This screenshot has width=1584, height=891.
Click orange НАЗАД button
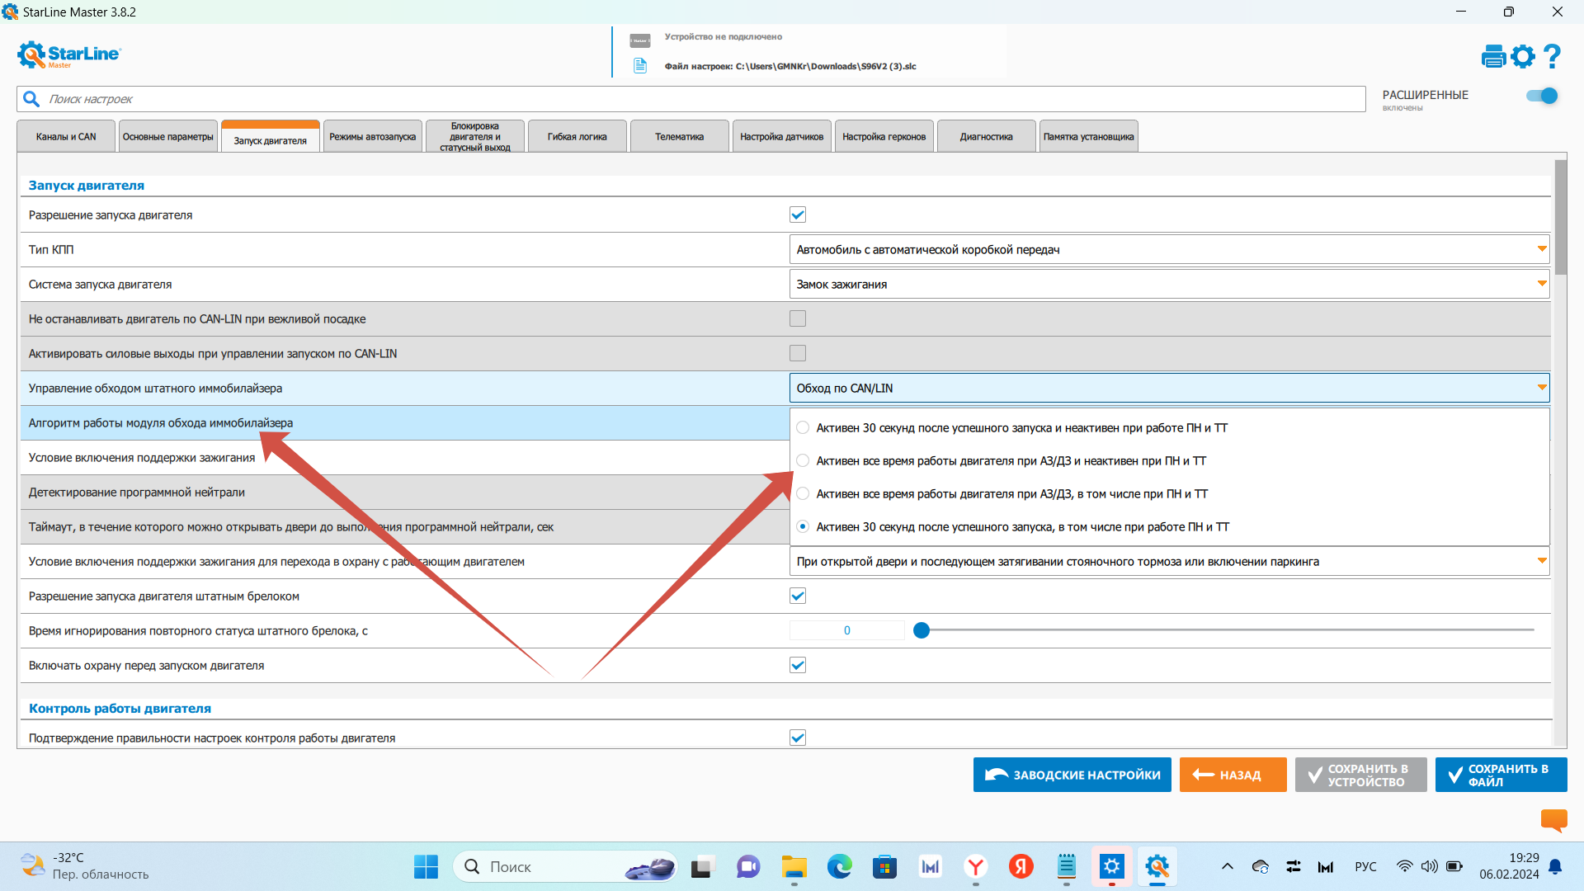[x=1233, y=775]
